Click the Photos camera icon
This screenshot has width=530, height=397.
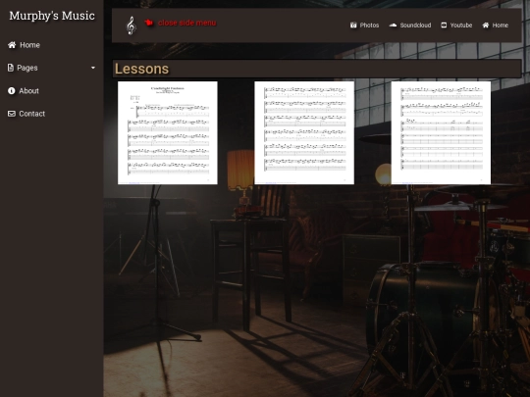353,25
